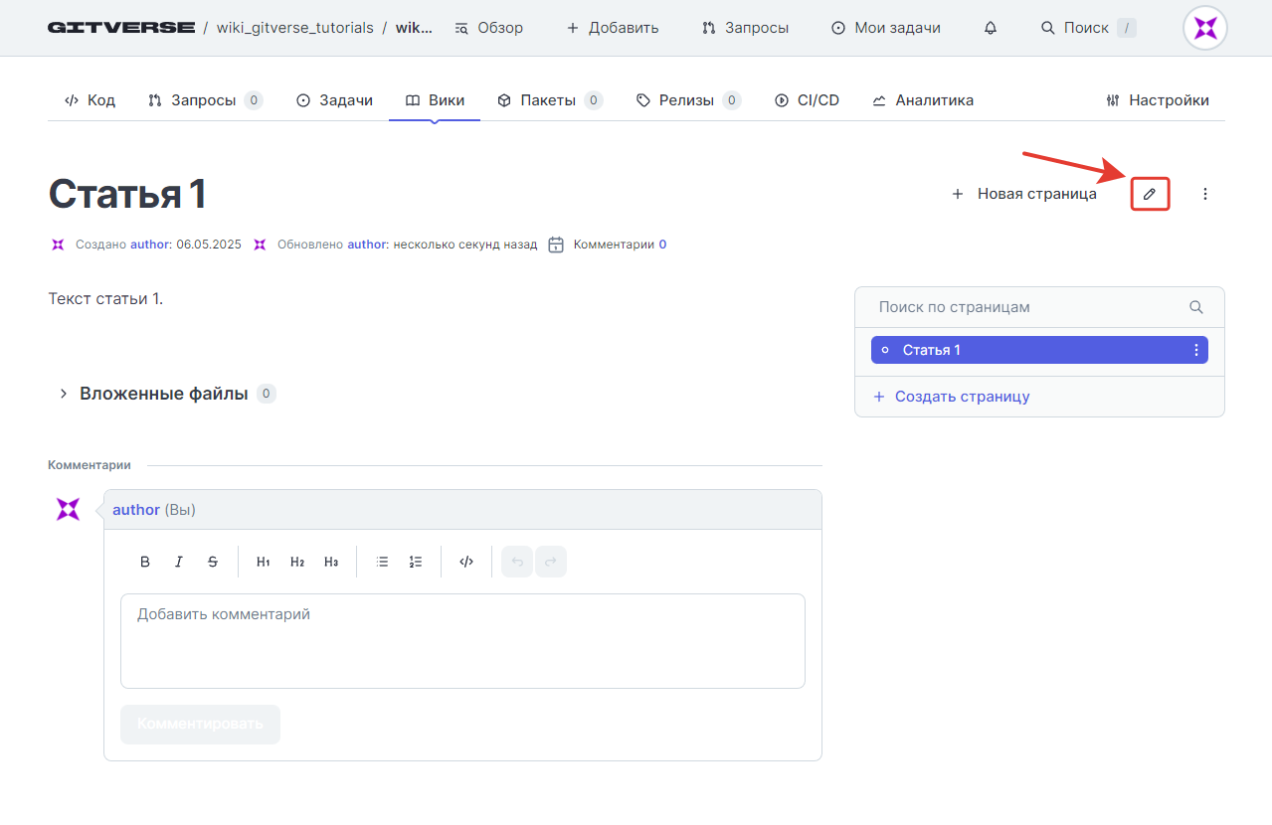Image resolution: width=1272 pixels, height=825 pixels.
Task: Open the Код tab
Action: click(x=91, y=100)
